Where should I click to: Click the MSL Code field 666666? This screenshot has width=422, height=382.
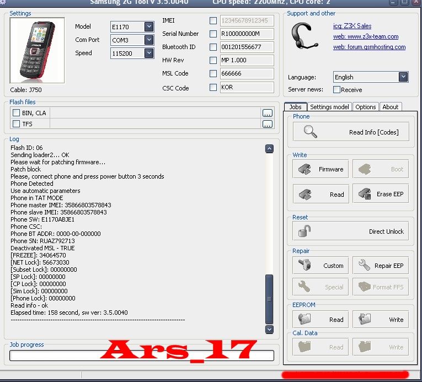(247, 73)
